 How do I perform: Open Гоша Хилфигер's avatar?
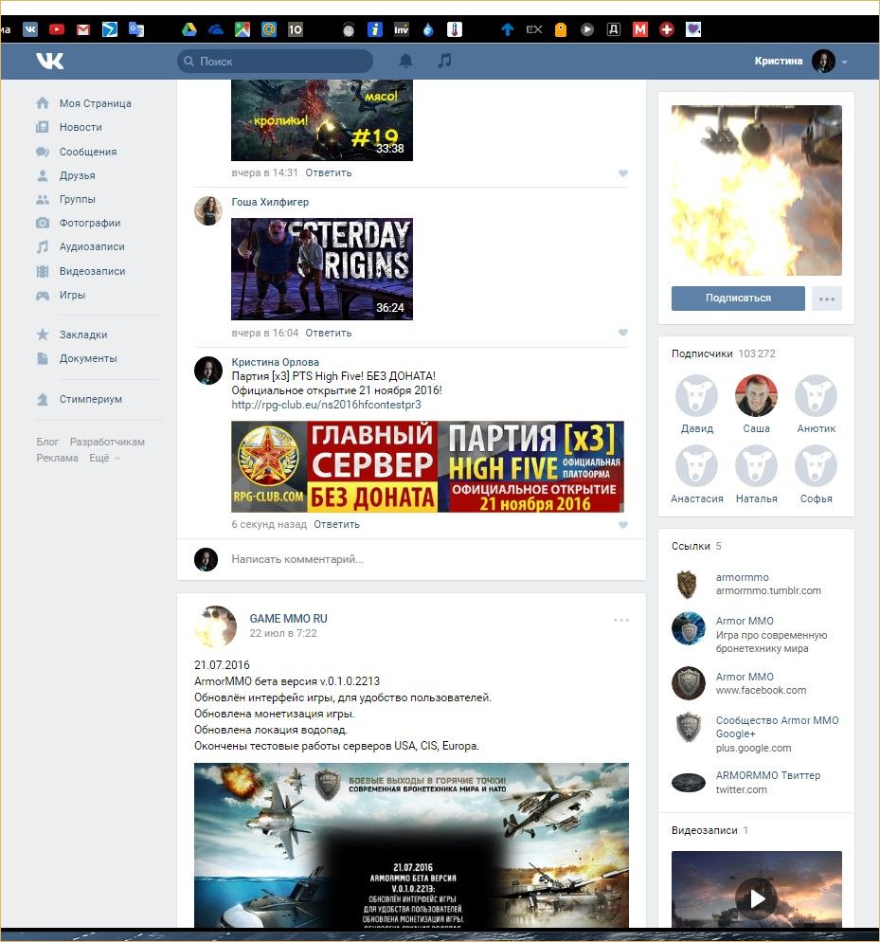(x=208, y=210)
